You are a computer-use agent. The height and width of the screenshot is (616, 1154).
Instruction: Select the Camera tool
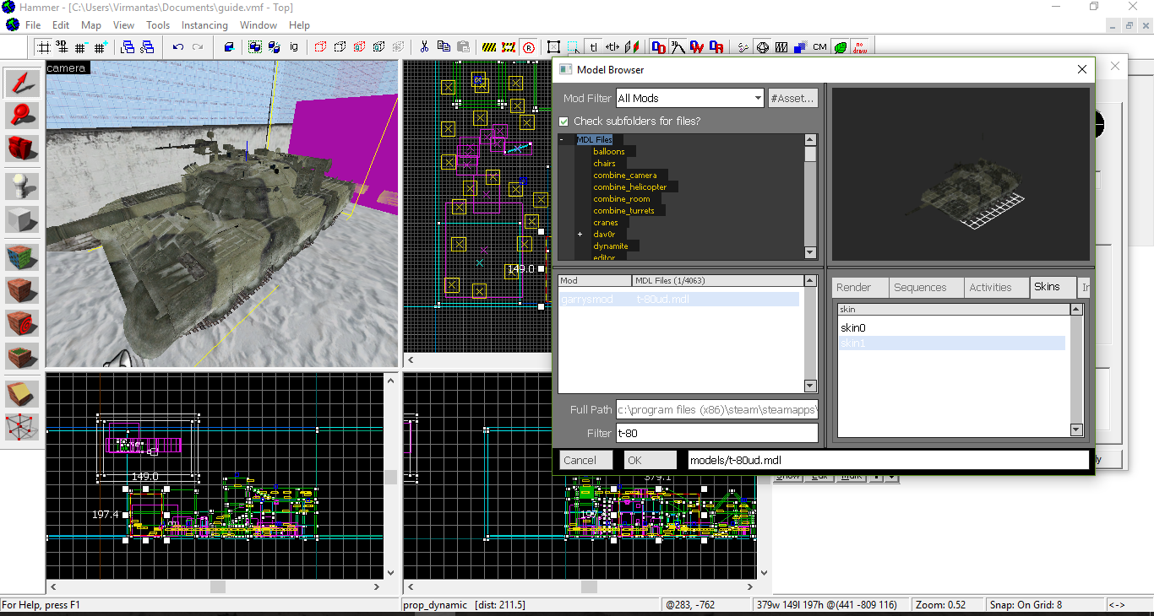22,148
